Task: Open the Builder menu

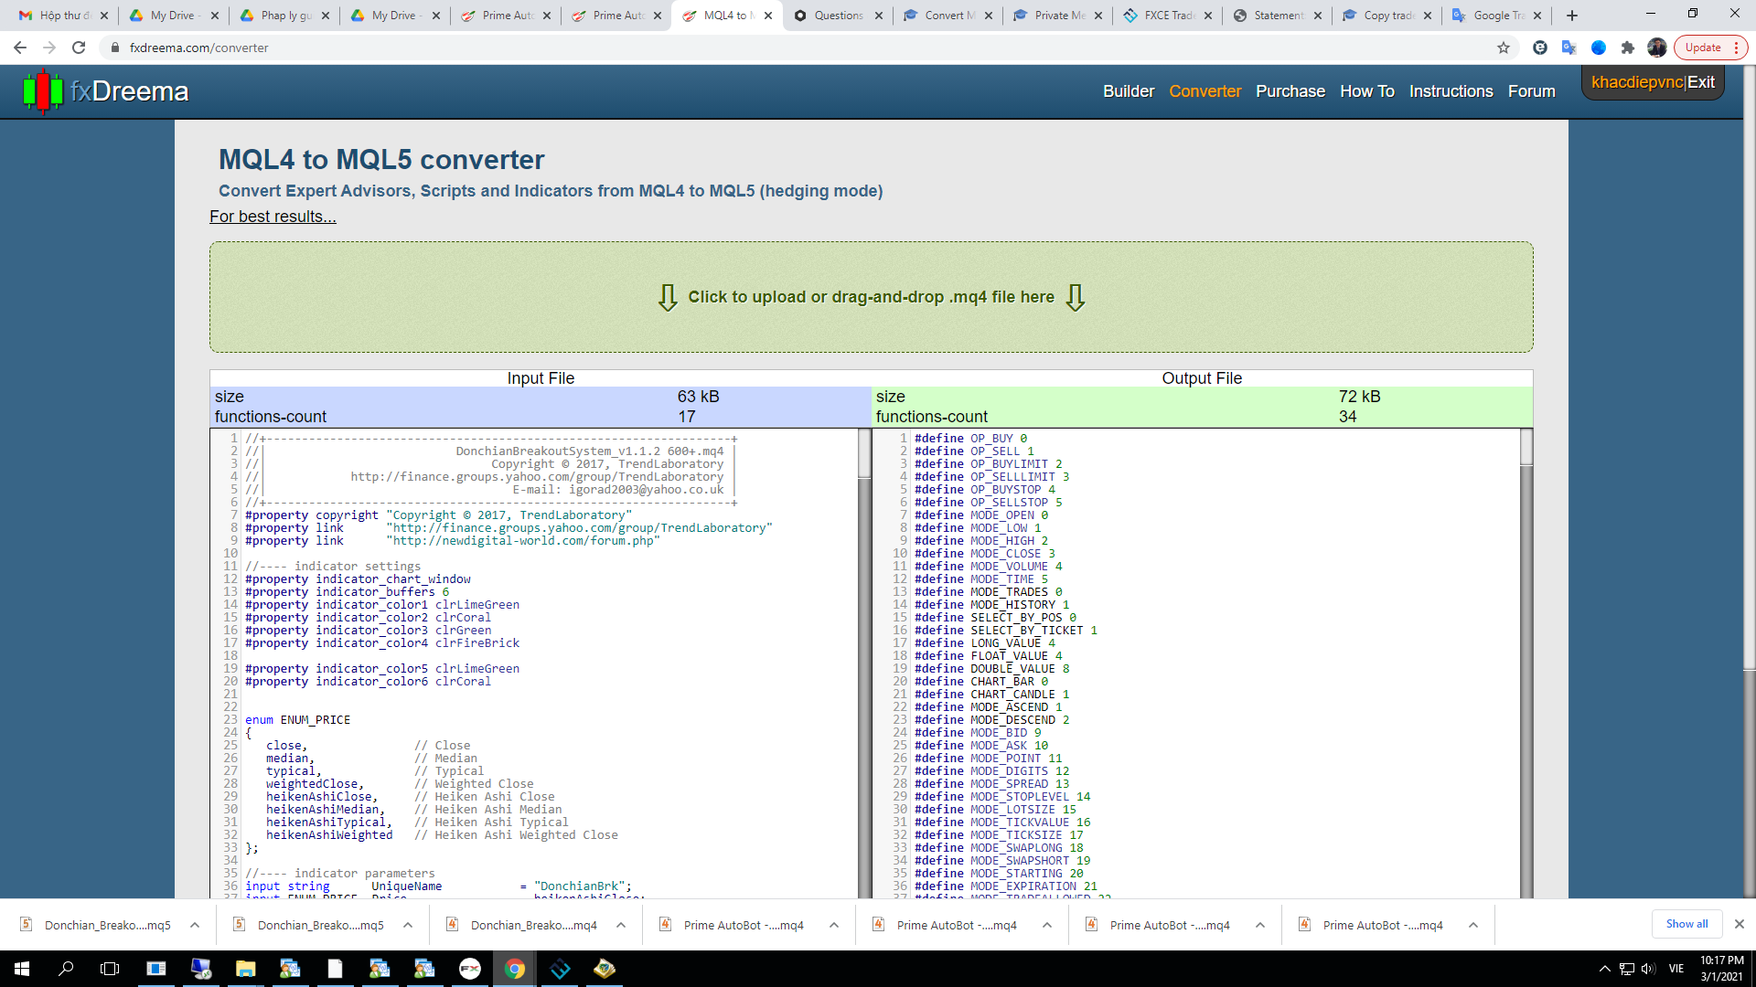Action: (1128, 91)
